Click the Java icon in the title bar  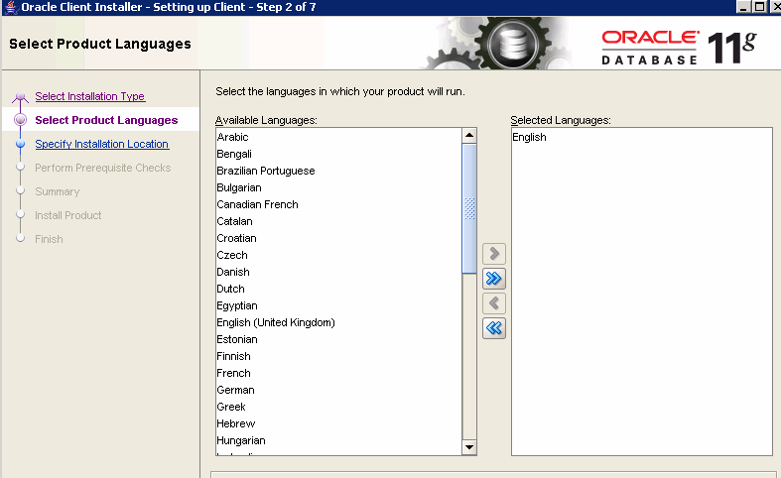[x=10, y=7]
